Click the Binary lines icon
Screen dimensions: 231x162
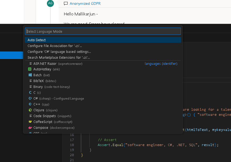coord(31,87)
